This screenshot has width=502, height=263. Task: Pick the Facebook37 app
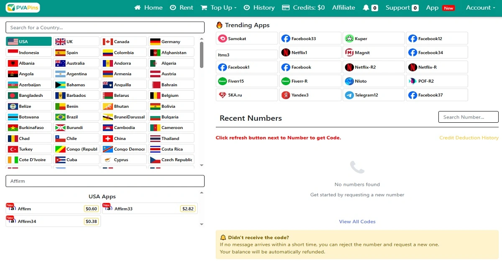click(437, 95)
